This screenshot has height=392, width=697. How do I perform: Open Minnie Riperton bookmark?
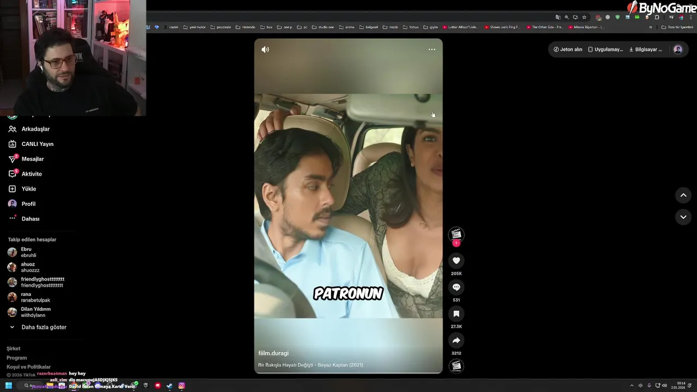[x=586, y=27]
